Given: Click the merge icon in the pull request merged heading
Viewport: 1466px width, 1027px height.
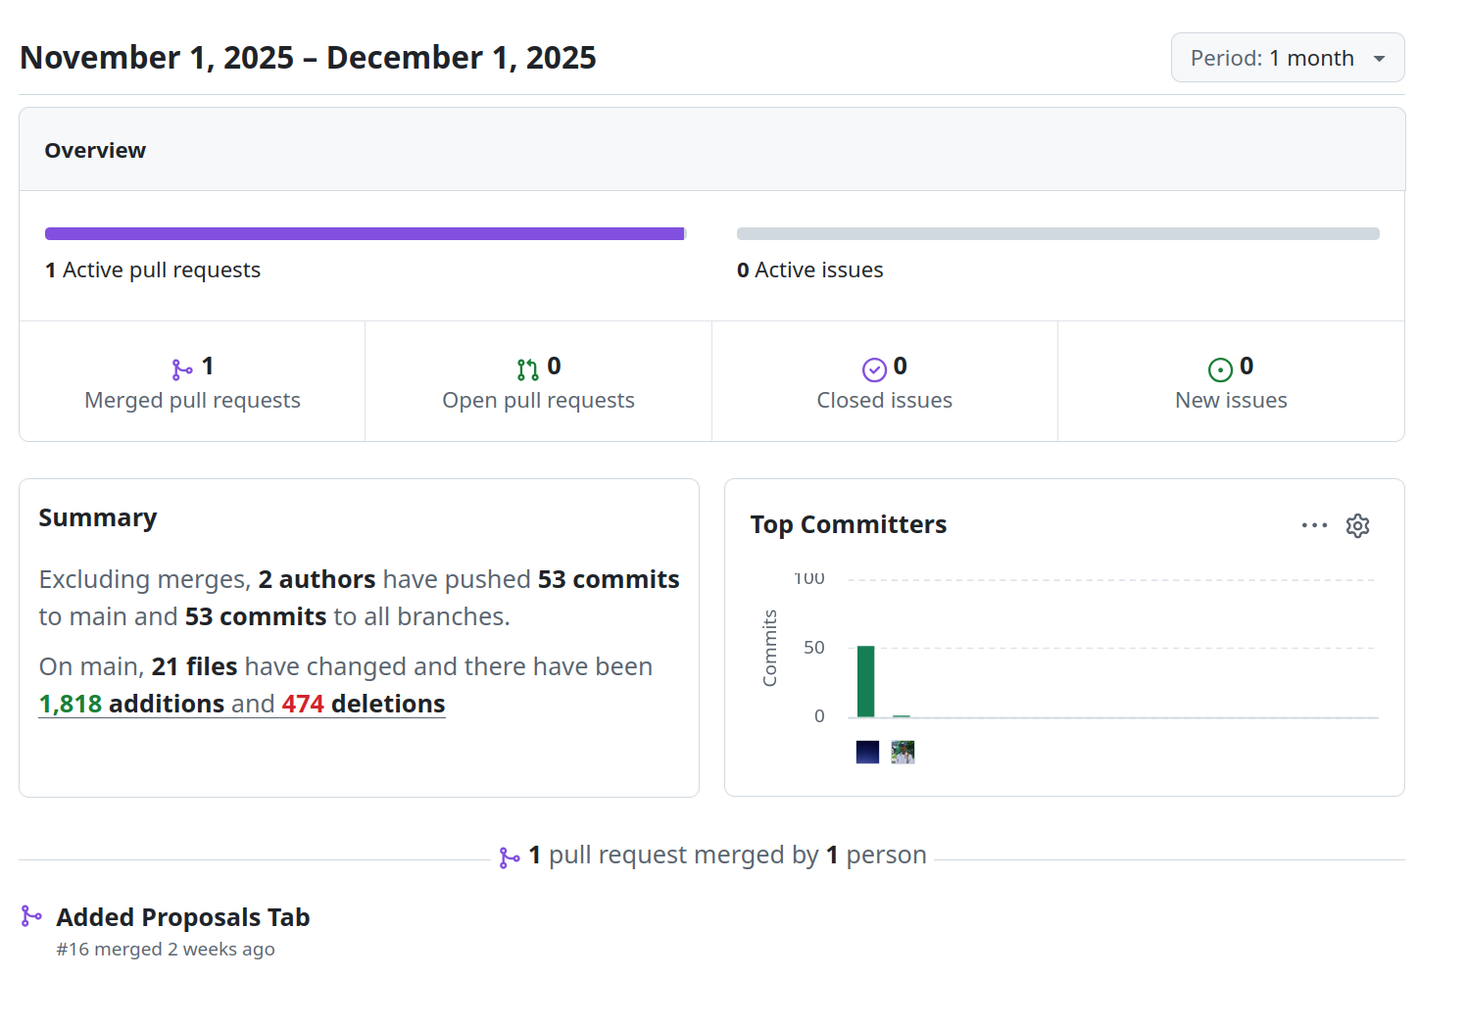Looking at the screenshot, I should click(x=510, y=857).
